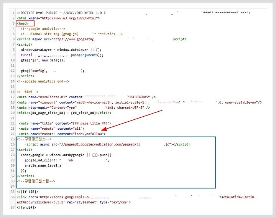
Task: Click the <![if !IE]> conditional line
Action: (28, 192)
